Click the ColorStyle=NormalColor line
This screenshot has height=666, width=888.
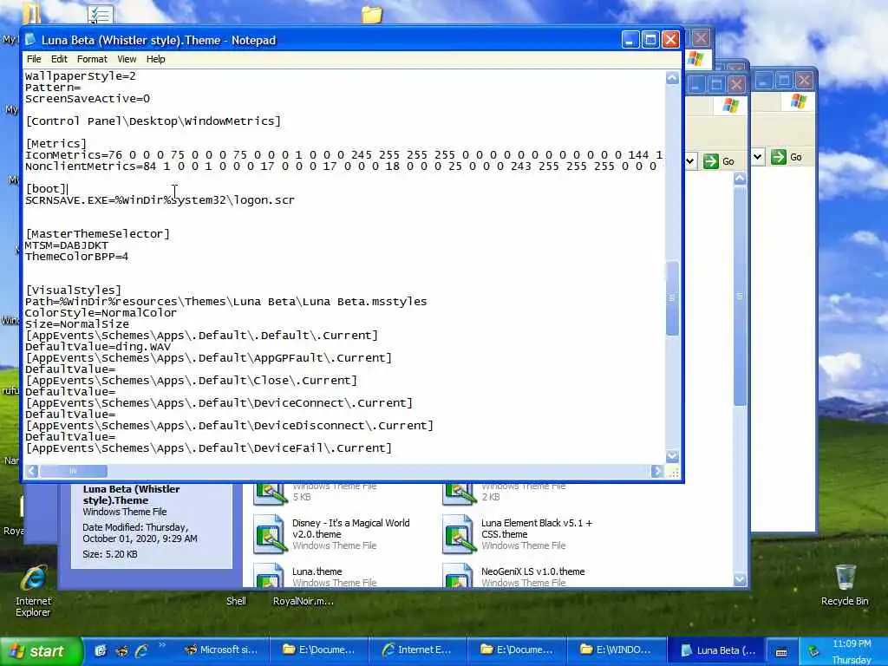click(x=101, y=312)
